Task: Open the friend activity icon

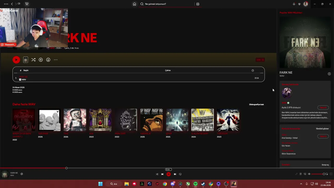Action: click(x=299, y=4)
